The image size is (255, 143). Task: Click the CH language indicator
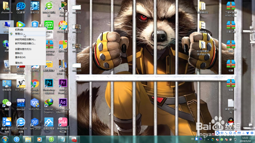coord(192,139)
